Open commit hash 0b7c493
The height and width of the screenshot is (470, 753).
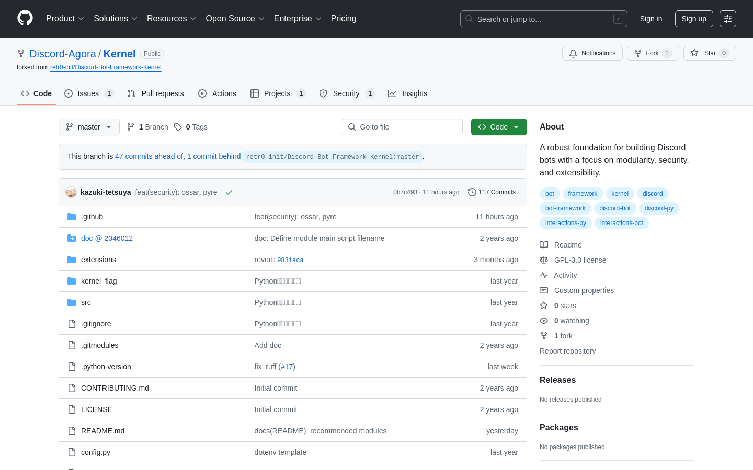click(405, 192)
